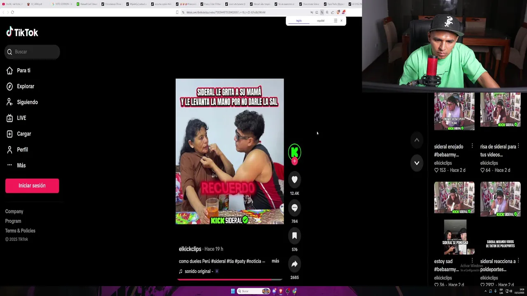
Task: Show hidden system tray icons
Action: click(485, 291)
